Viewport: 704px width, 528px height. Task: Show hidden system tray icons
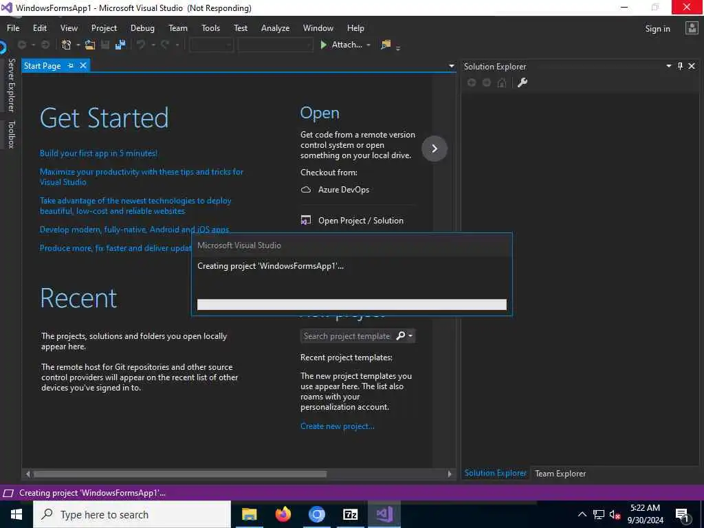[582, 514]
